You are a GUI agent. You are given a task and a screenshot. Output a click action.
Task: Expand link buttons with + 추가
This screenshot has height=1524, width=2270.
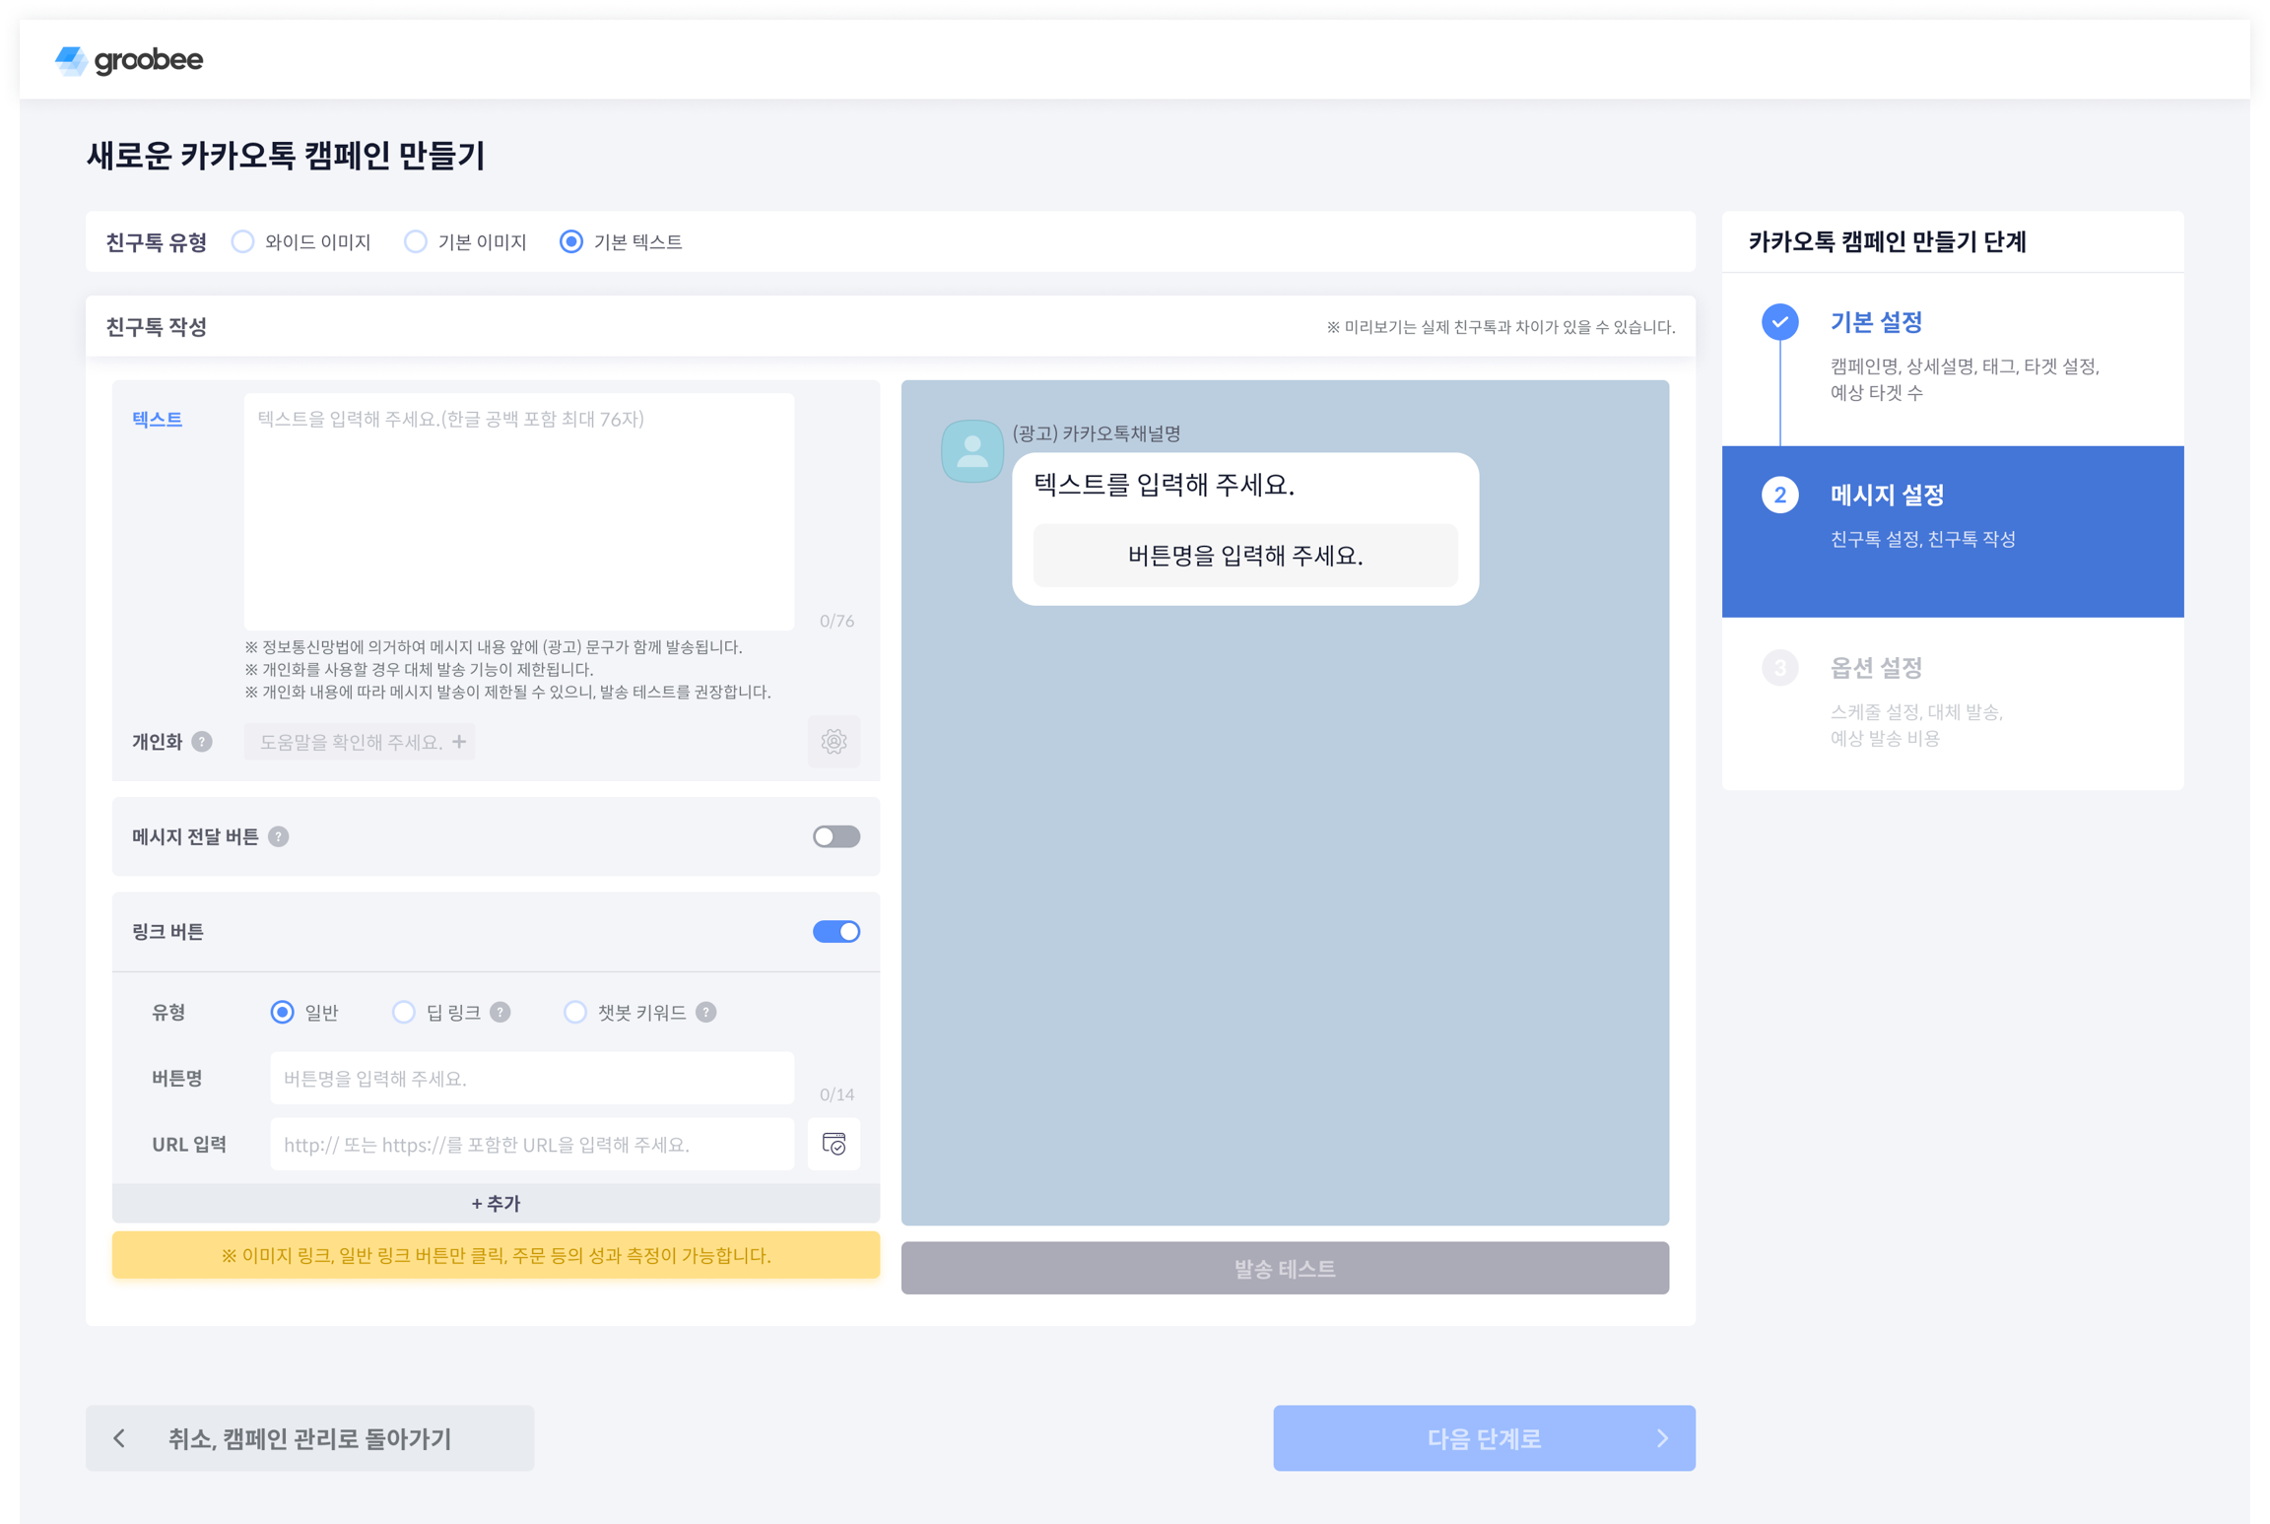[x=496, y=1204]
